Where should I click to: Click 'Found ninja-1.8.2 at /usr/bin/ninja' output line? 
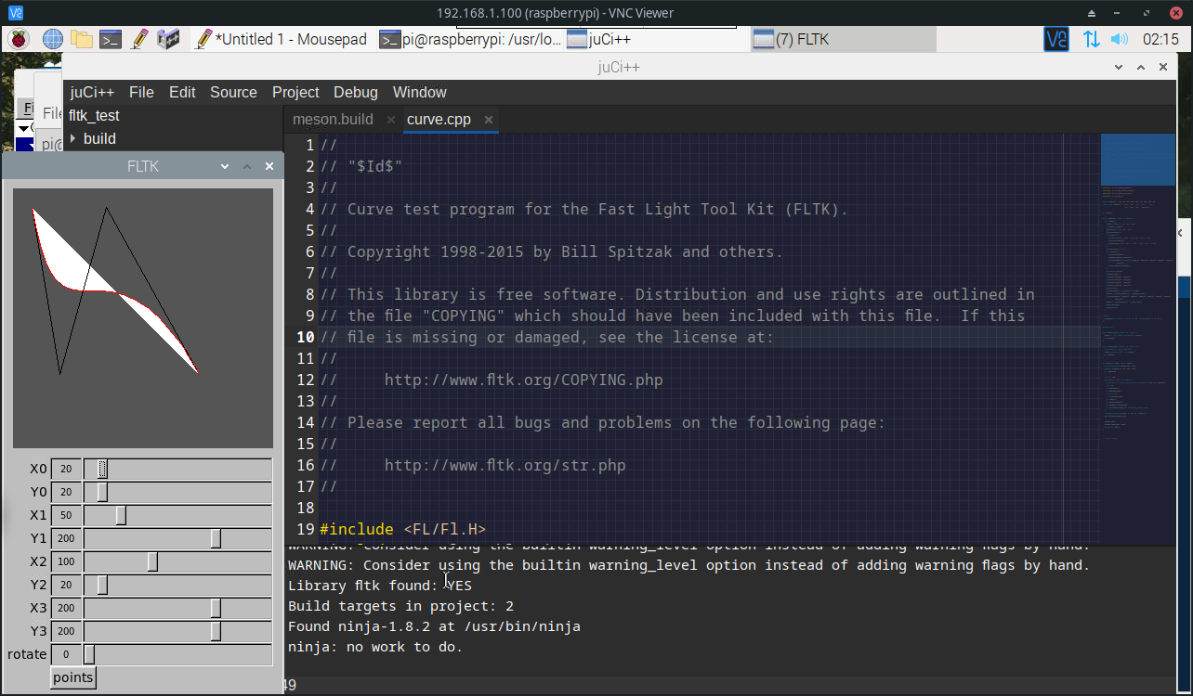coord(434,626)
